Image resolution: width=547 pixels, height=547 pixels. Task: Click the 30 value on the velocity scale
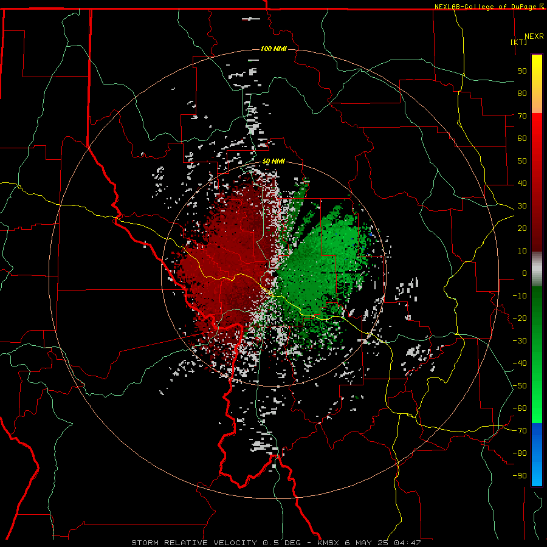[522, 206]
